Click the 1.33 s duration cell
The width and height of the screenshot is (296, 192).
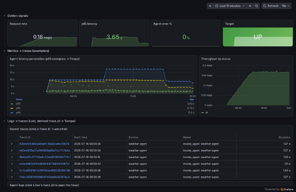pyautogui.click(x=287, y=157)
